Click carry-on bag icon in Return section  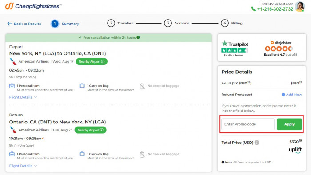coord(82,154)
